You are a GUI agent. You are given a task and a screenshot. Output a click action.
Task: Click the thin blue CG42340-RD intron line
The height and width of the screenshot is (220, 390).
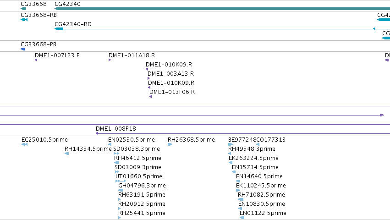coord(219,29)
